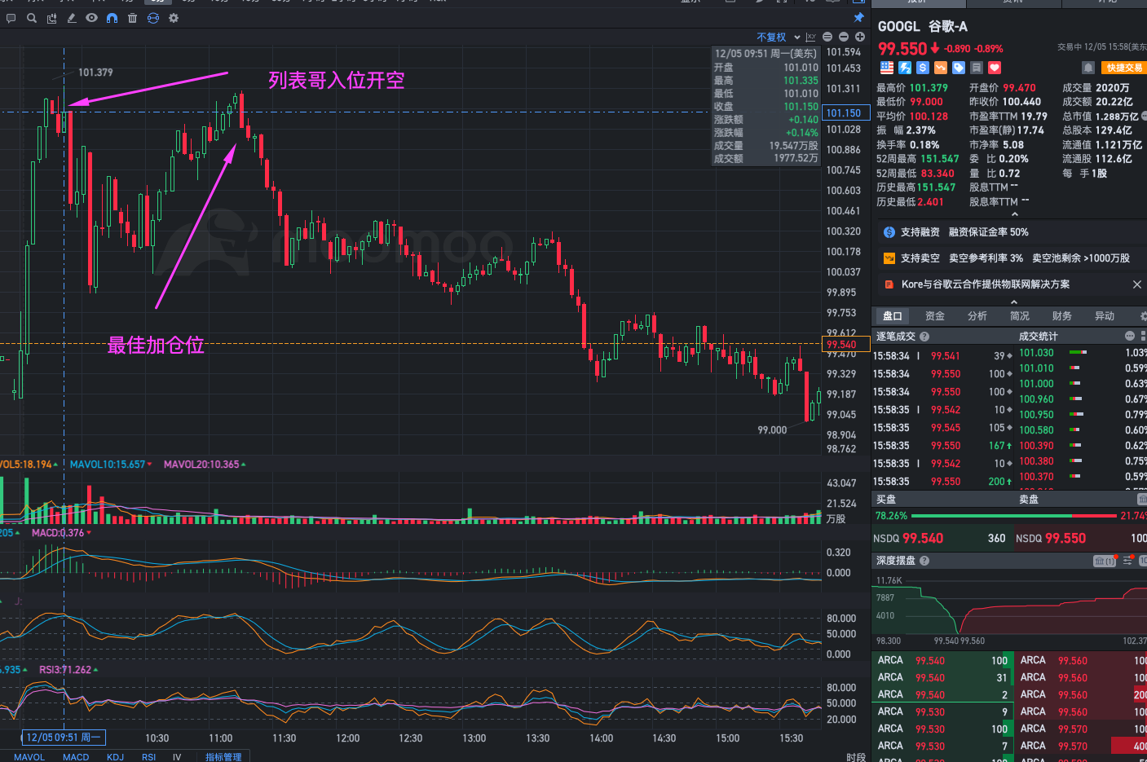
Task: Switch to the 资金 tab
Action: coord(935,316)
